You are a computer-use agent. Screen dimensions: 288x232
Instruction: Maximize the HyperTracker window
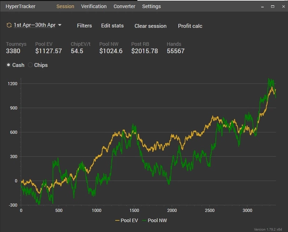tap(272, 7)
